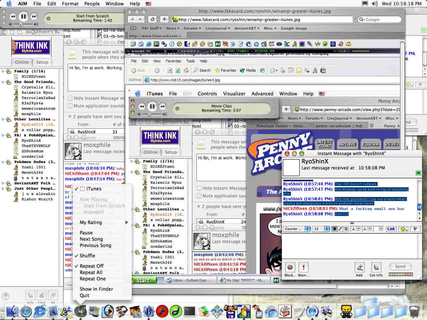Click the Send button in IM window
Image resolution: width=427 pixels, height=320 pixels.
pyautogui.click(x=400, y=266)
